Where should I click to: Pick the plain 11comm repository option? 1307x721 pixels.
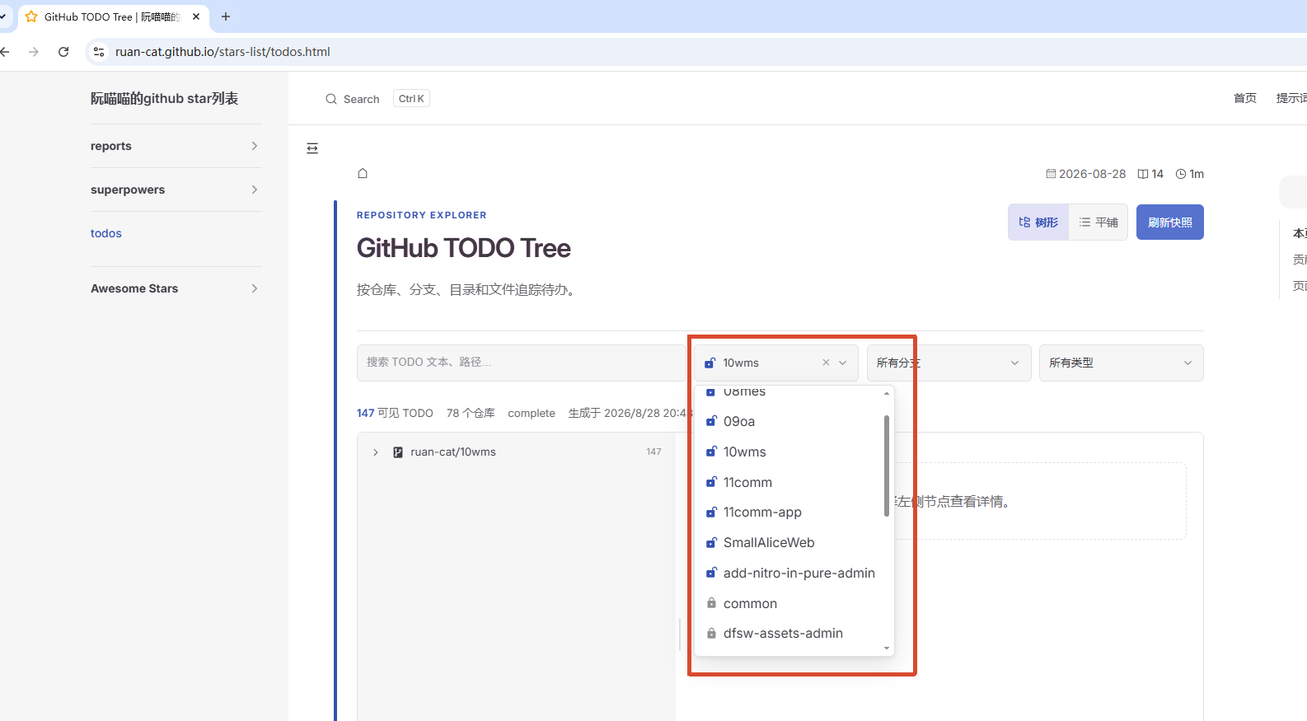pos(789,482)
